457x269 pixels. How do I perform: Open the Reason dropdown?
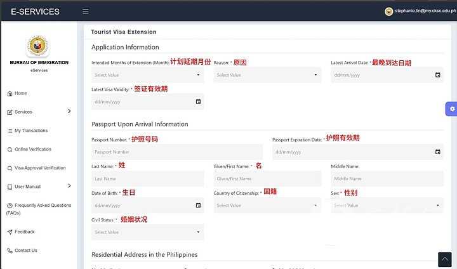pos(267,75)
